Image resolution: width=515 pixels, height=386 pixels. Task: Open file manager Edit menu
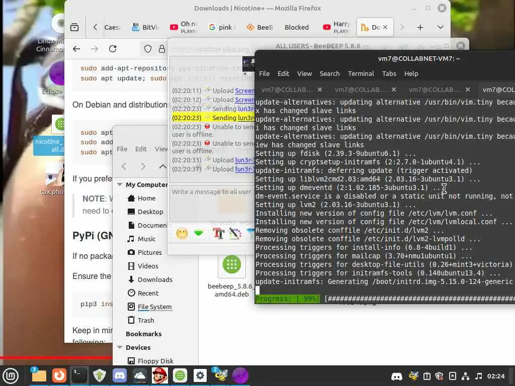141,149
